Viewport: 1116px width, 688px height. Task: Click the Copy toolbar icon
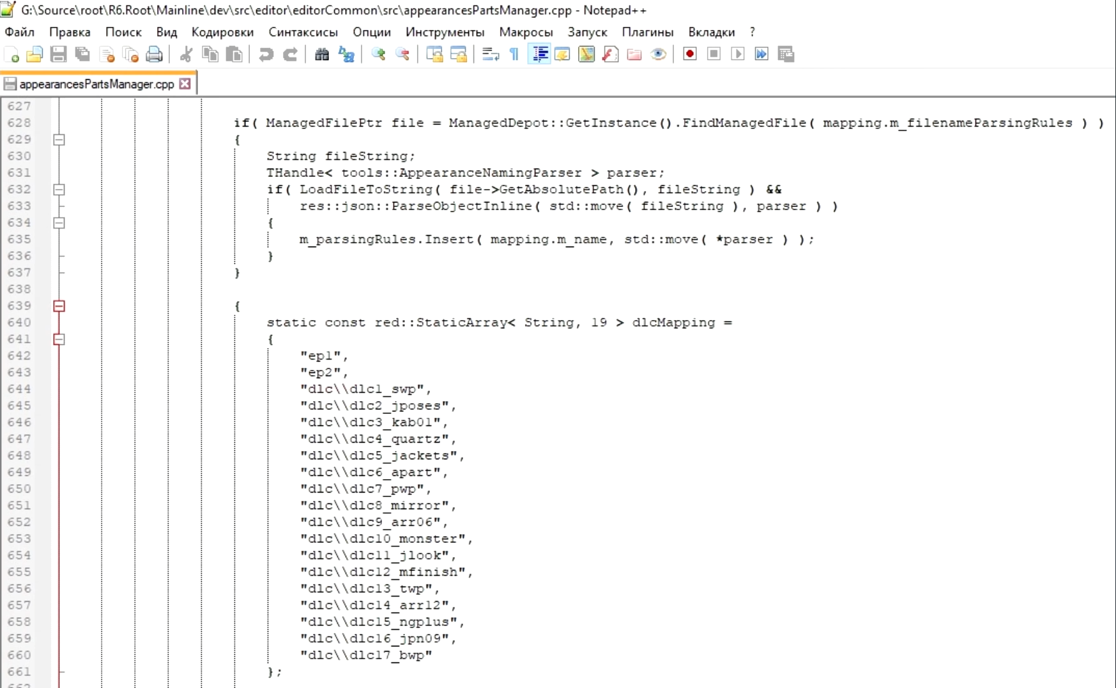(x=210, y=54)
